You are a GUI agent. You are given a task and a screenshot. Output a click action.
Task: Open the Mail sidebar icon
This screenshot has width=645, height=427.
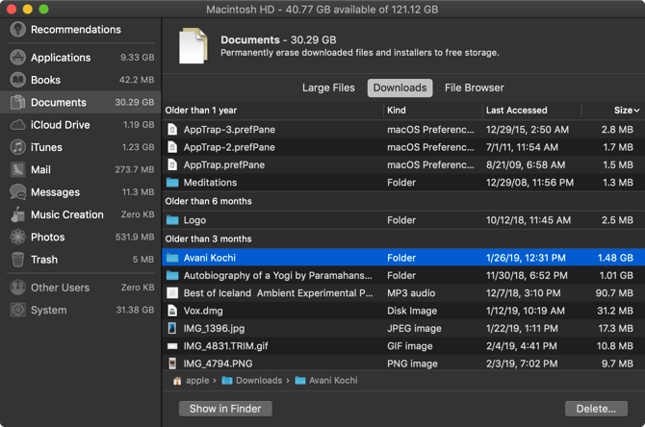17,169
